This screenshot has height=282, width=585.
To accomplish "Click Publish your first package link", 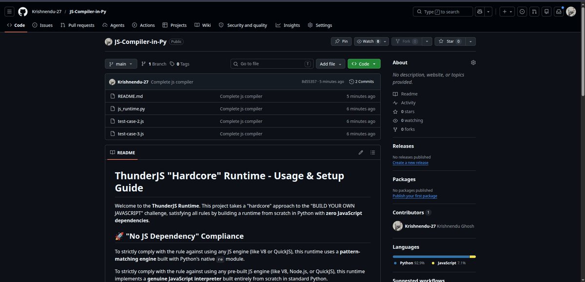I will pos(415,196).
